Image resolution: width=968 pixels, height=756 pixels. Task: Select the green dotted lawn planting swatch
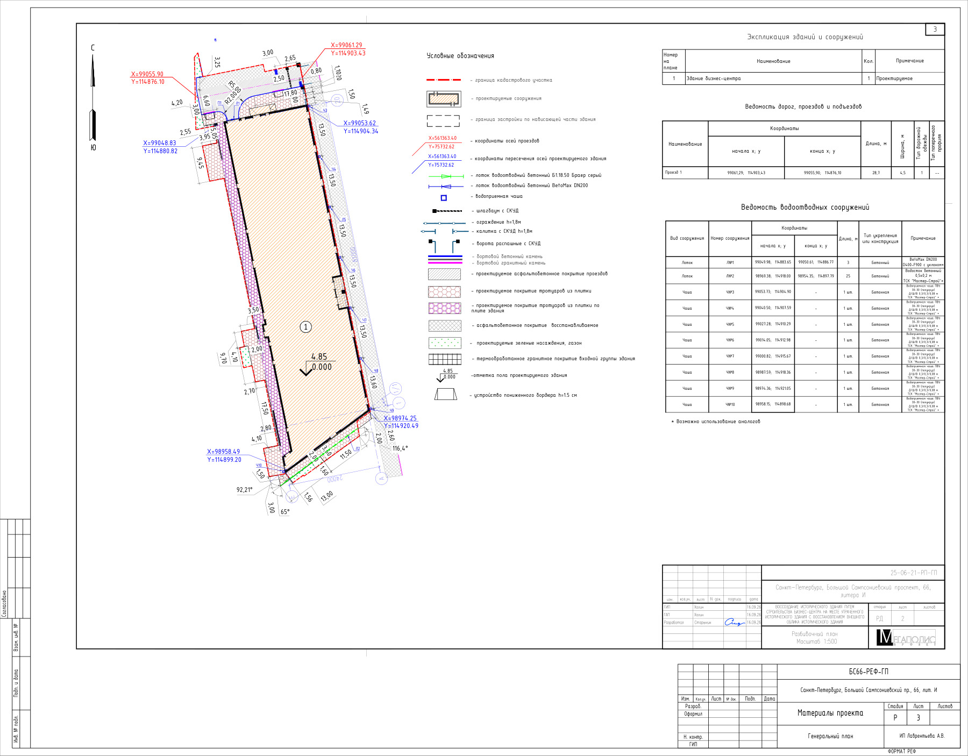pyautogui.click(x=445, y=343)
